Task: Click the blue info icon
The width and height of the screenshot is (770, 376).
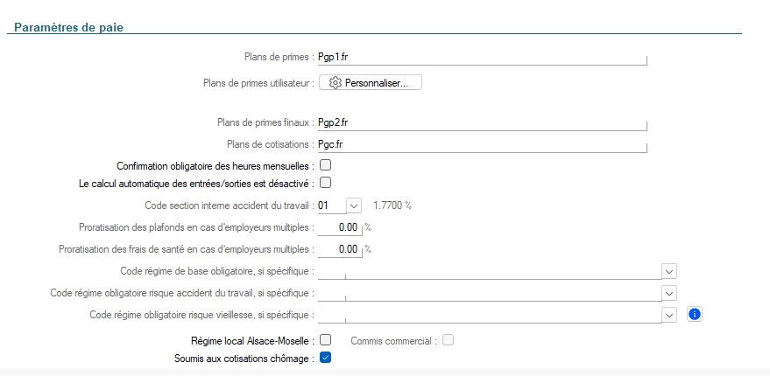Action: point(696,315)
